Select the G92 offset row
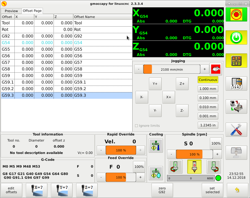 click(x=67, y=36)
